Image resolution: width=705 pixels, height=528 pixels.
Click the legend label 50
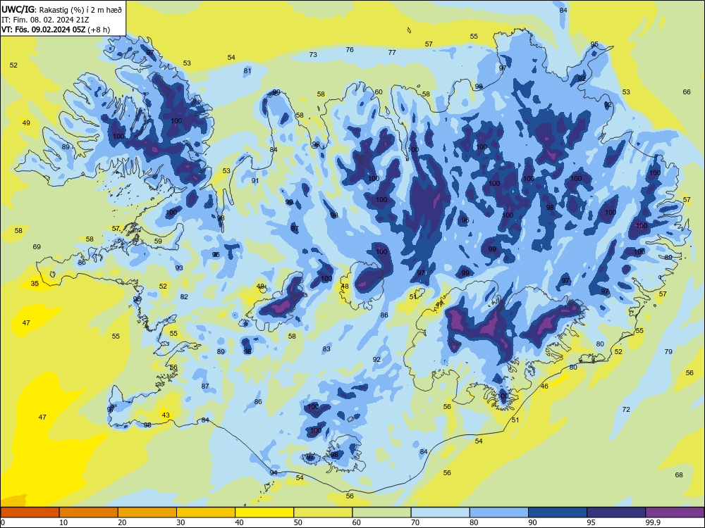[298, 522]
